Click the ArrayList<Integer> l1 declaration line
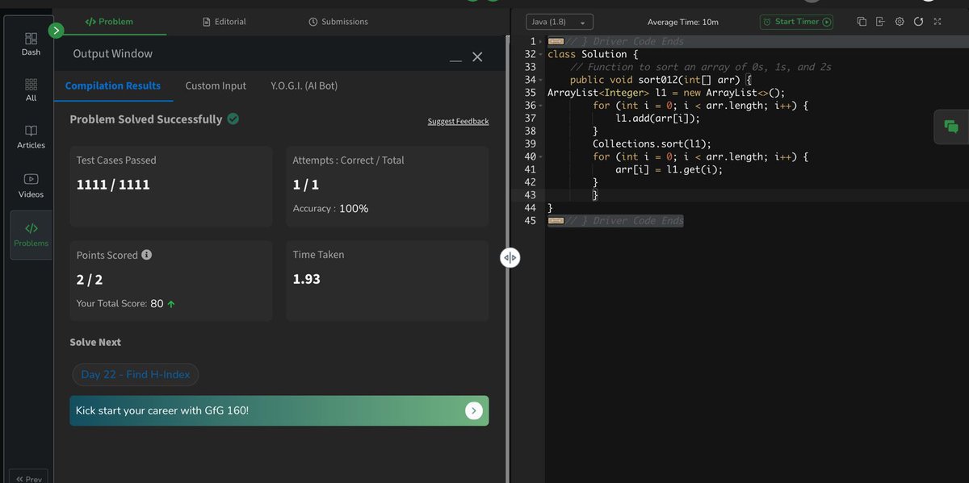 tap(666, 93)
